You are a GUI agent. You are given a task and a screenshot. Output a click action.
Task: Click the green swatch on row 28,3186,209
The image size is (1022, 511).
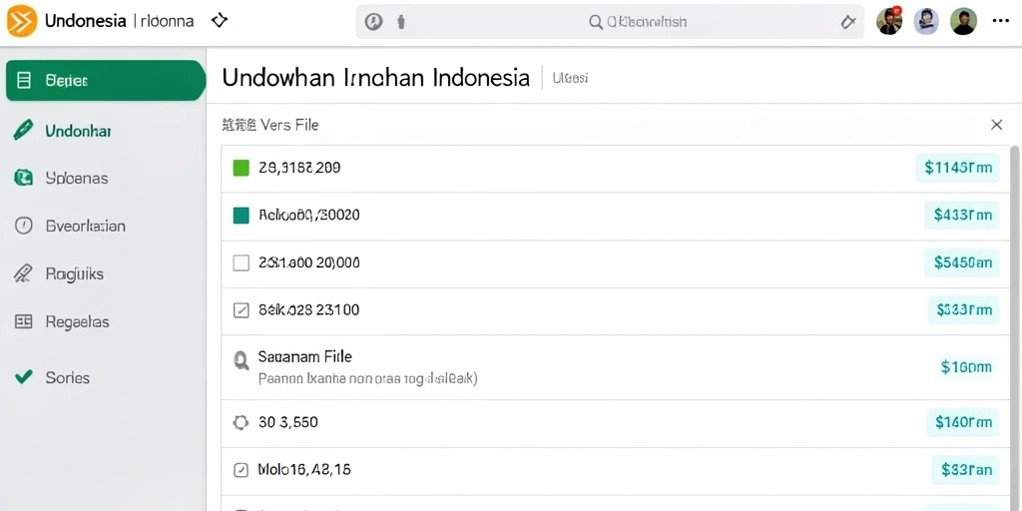(242, 168)
